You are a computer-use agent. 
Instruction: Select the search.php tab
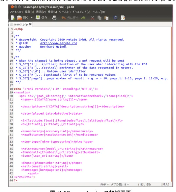[21, 24]
